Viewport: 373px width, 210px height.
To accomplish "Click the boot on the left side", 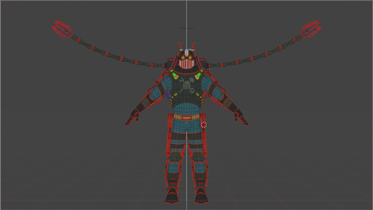I will click(x=172, y=195).
